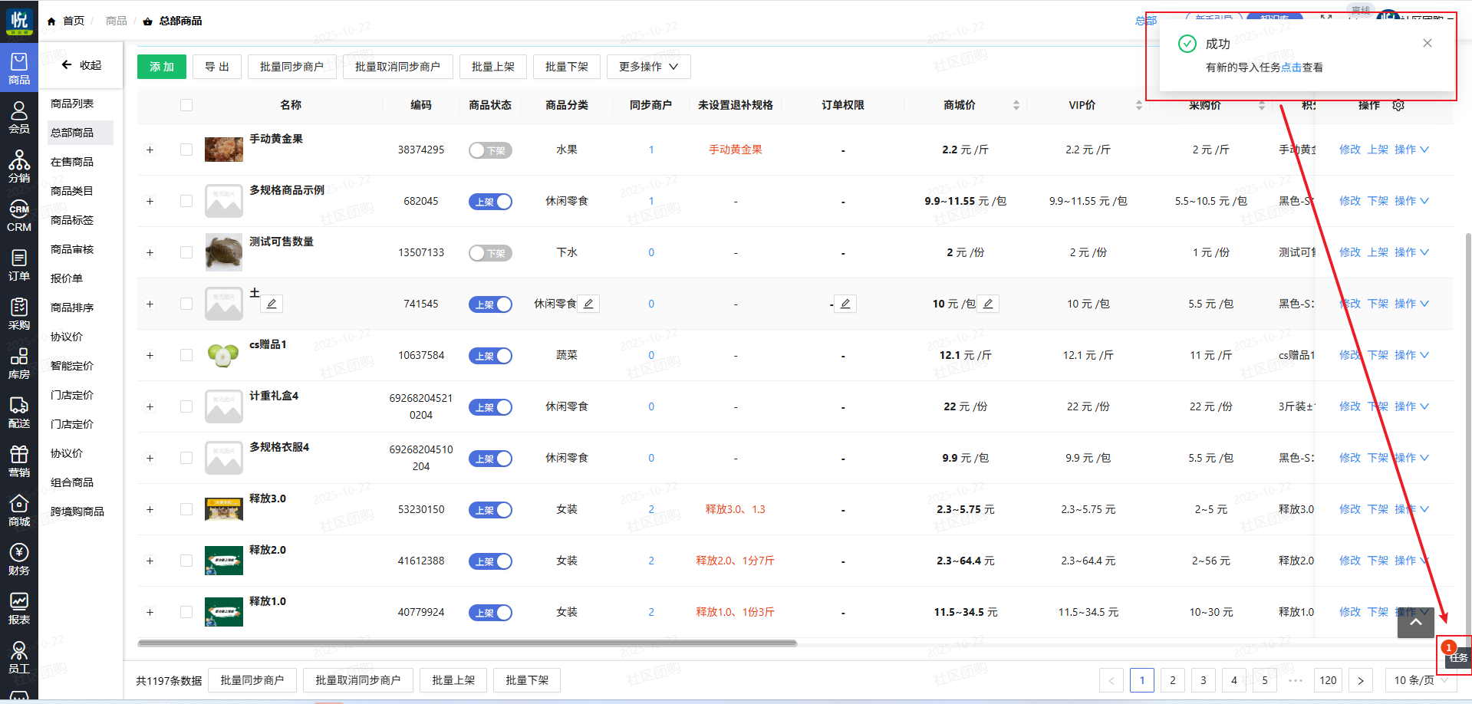Open the 会员 member sidebar icon

19,117
